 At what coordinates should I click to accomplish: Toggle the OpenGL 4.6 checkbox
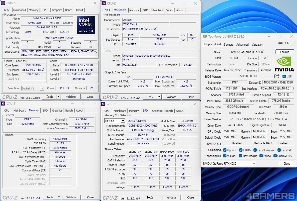coord(275,156)
